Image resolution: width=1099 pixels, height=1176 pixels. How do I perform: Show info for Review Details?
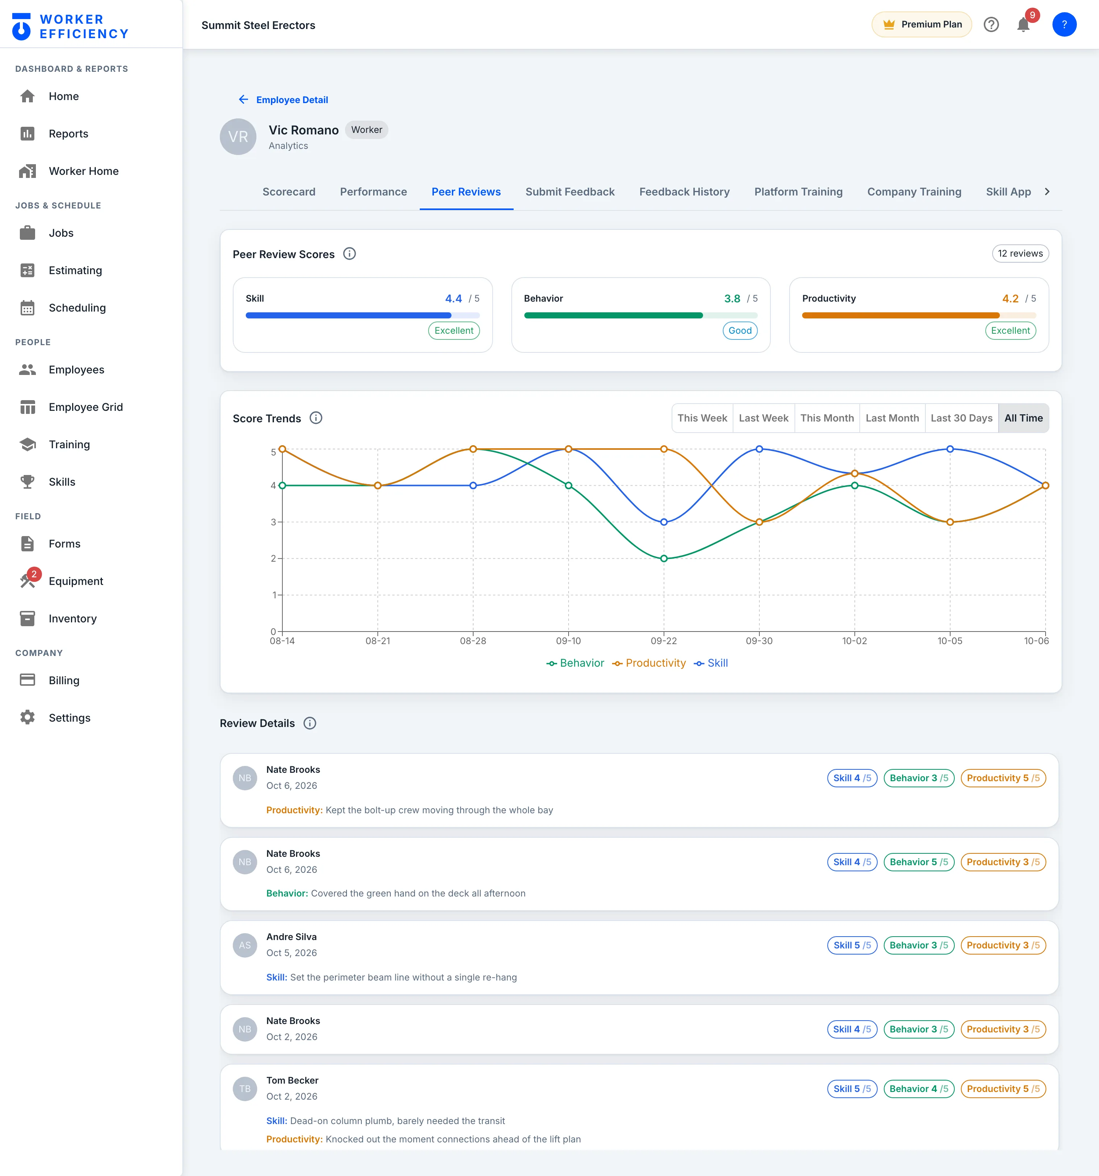[x=310, y=723]
